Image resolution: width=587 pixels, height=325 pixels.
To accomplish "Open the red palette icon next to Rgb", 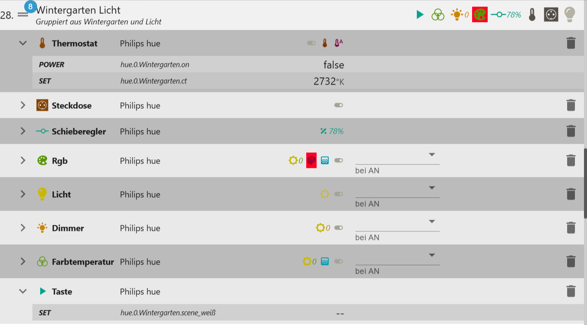I will [311, 160].
